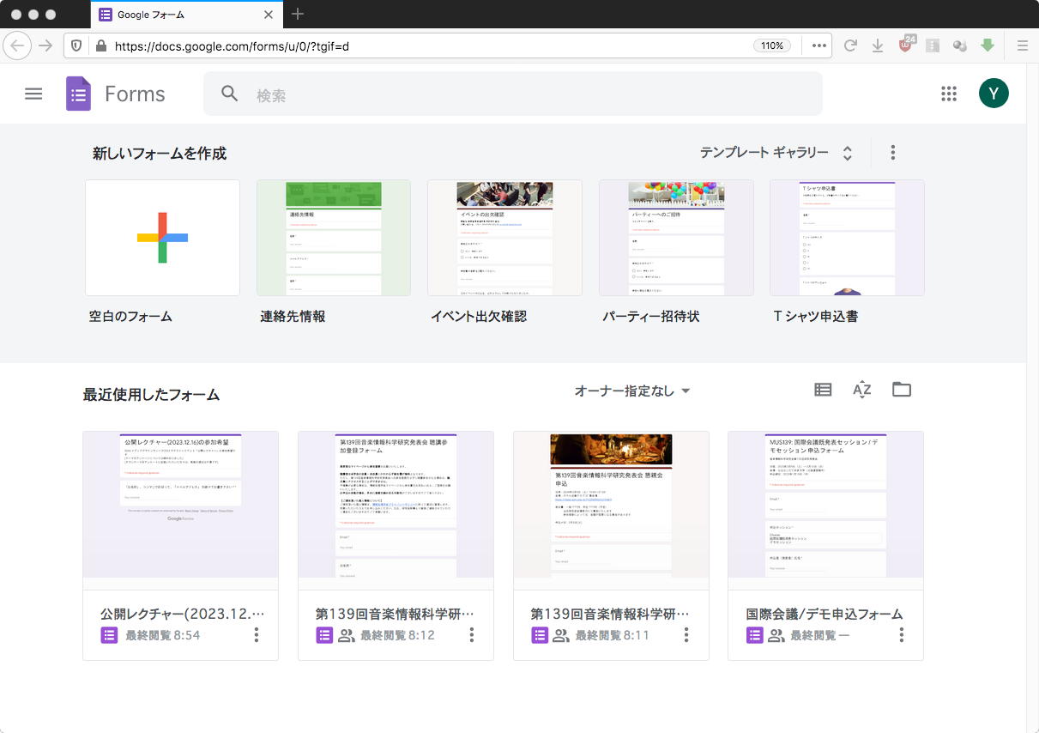Image resolution: width=1039 pixels, height=733 pixels.
Task: Open more options for 国際会議/デモ申込フォーム
Action: click(x=901, y=635)
